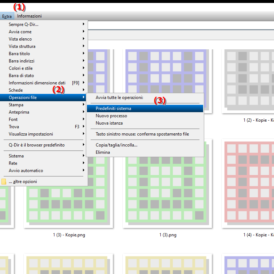The image size is (274, 274).
Task: Toggle Q-Dir è il browser predefinito
Action: (37, 145)
